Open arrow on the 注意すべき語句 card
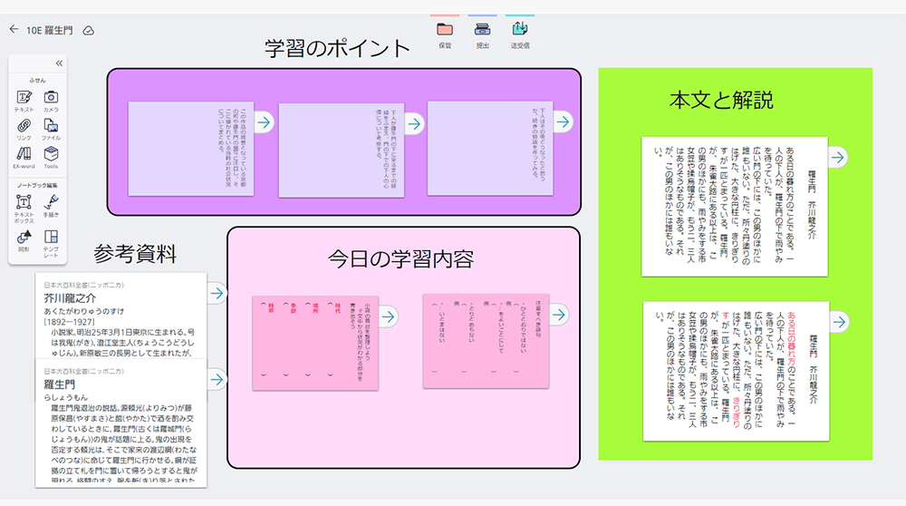906x506 pixels. pos(559,315)
